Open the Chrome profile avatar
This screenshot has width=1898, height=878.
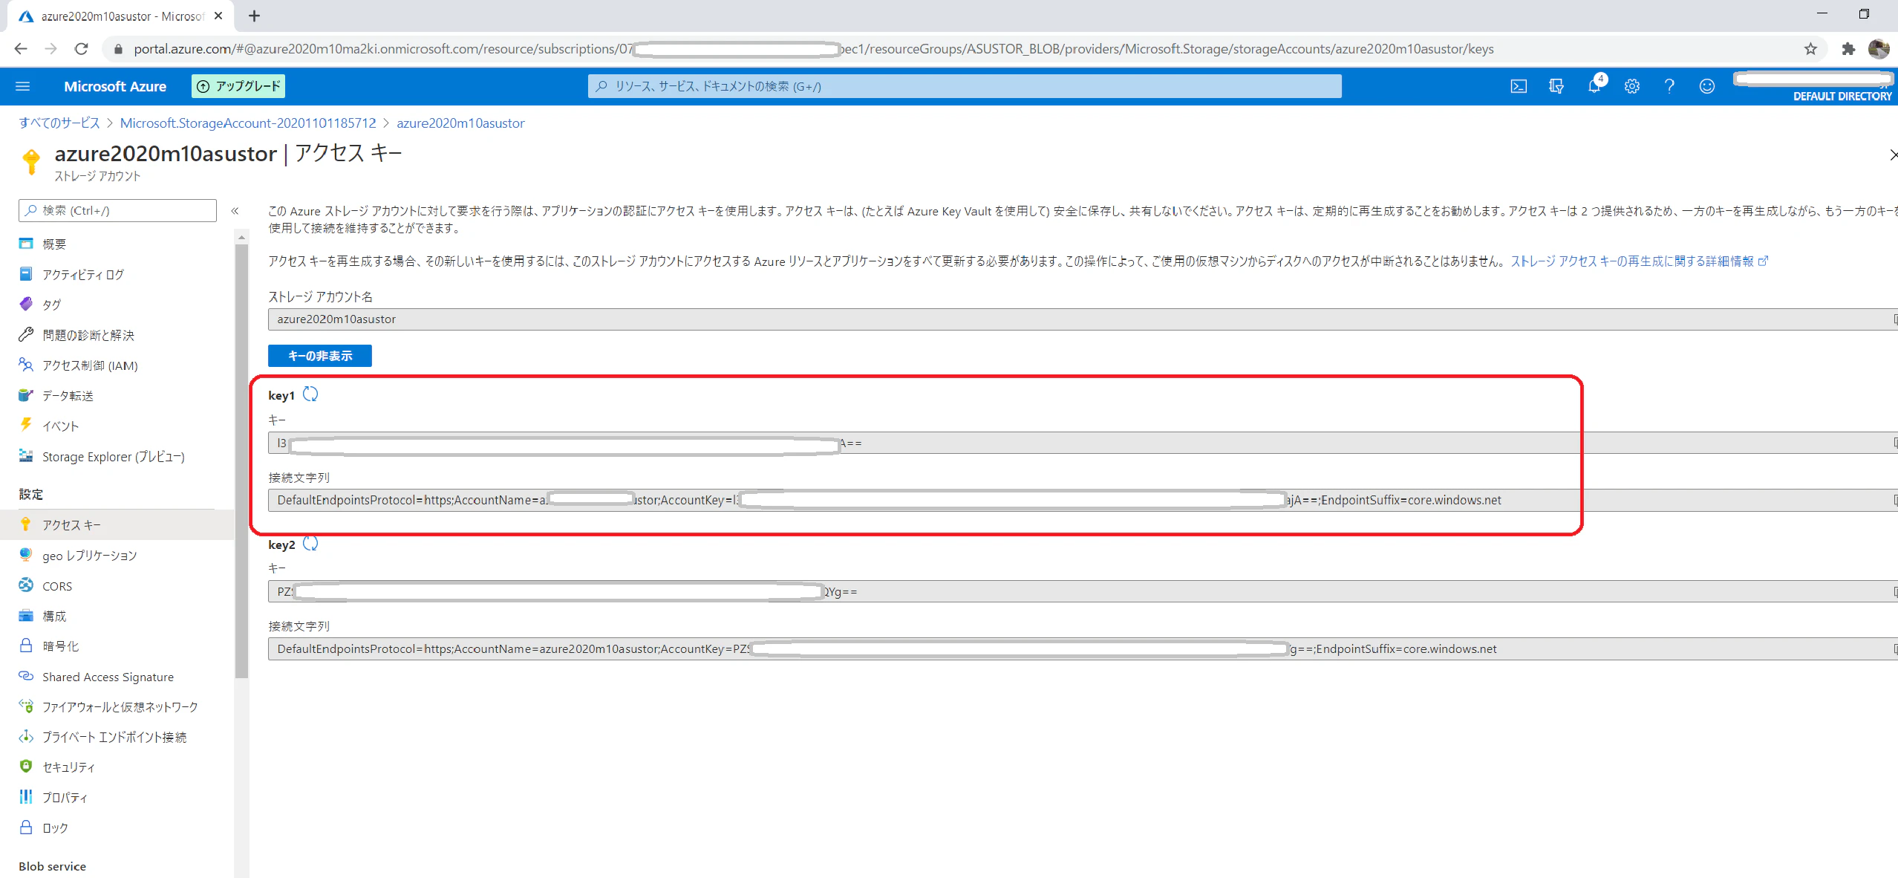click(1879, 49)
